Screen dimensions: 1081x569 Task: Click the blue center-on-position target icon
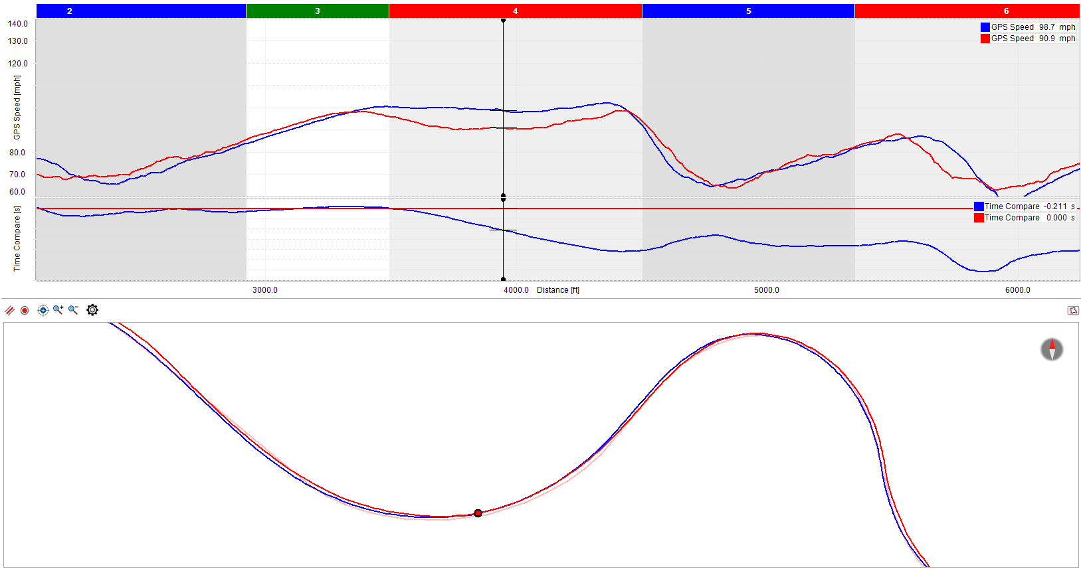(43, 310)
